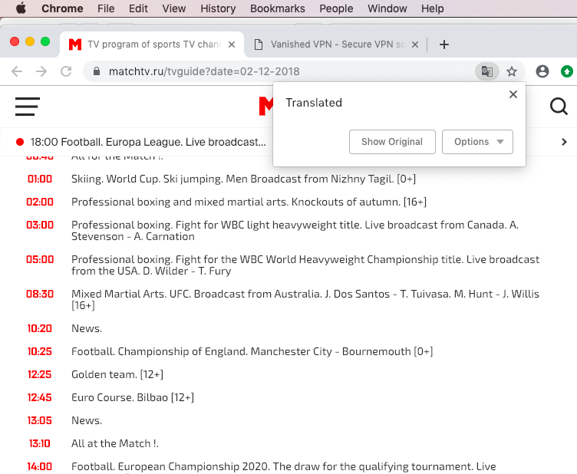Open the History menu
The width and height of the screenshot is (577, 474).
click(218, 8)
